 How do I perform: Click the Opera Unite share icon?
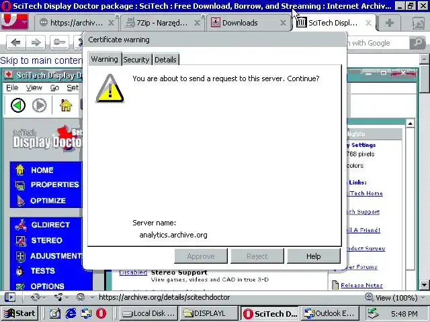pyautogui.click(x=58, y=297)
